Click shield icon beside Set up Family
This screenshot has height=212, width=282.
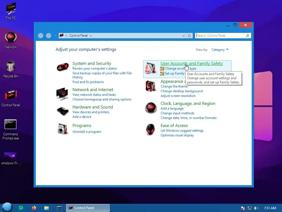click(162, 73)
